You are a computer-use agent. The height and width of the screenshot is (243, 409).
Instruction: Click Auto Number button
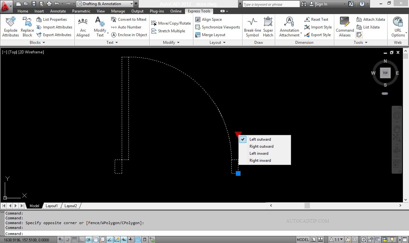click(126, 27)
